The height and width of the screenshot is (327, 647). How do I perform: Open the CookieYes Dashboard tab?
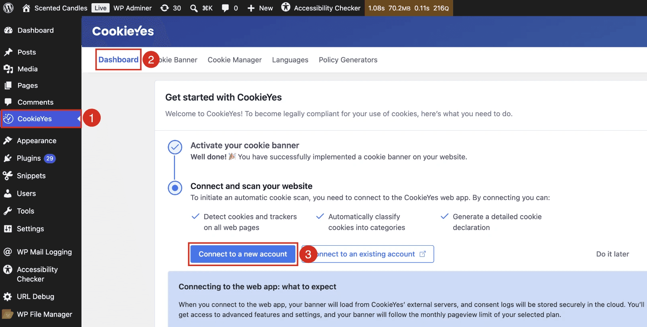pos(118,60)
